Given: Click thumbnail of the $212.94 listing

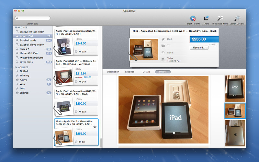Looking at the screenshot, I should 64,76.
